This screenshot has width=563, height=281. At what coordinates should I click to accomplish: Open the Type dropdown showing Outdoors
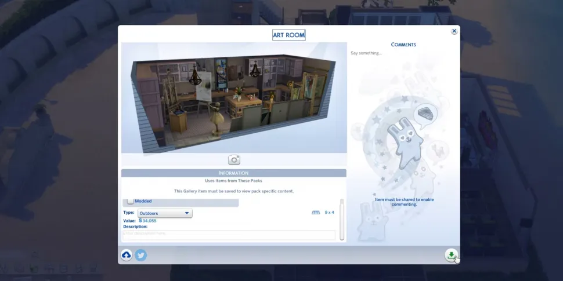click(x=165, y=213)
